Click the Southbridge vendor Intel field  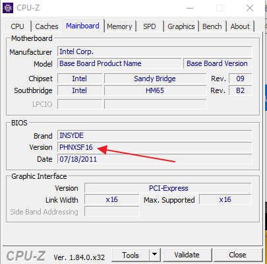point(80,90)
